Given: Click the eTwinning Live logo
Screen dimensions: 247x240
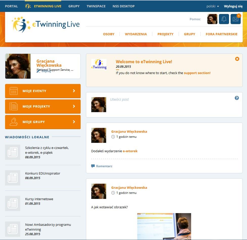Looking at the screenshot, I should pos(46,25).
